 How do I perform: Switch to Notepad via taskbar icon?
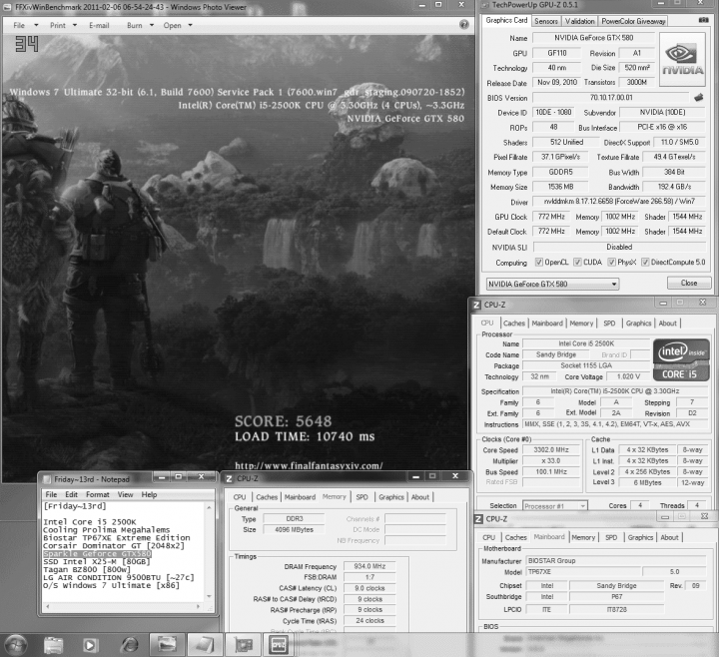pos(205,645)
